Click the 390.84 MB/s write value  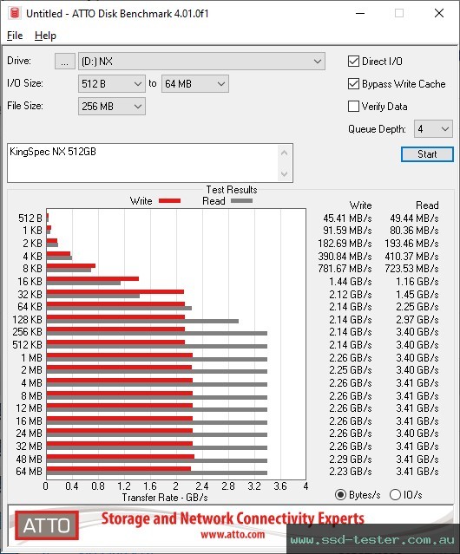click(x=345, y=256)
